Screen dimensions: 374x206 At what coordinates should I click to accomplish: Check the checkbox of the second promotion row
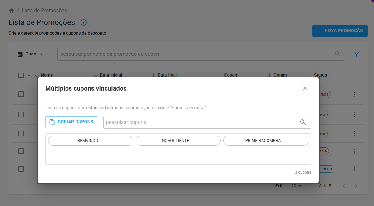click(x=21, y=115)
